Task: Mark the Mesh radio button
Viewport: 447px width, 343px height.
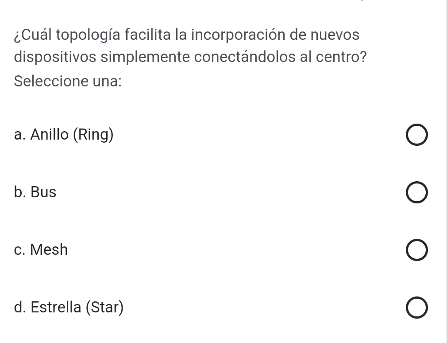Action: click(417, 250)
